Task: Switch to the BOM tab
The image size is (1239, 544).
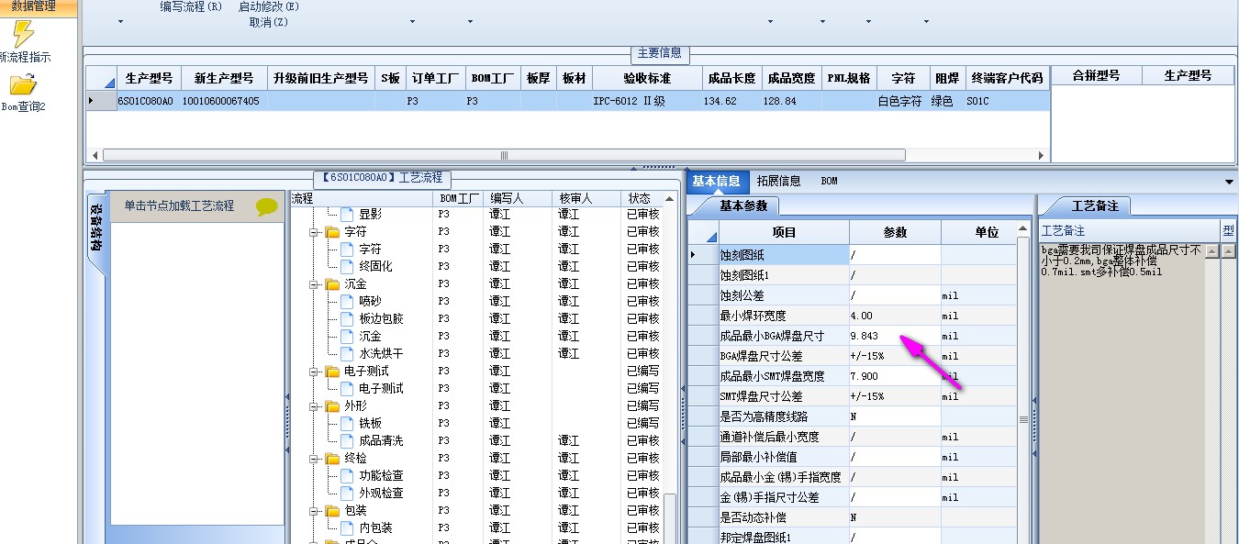Action: coord(829,182)
